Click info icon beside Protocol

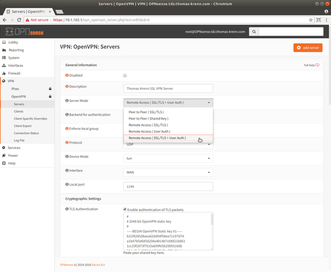[x=67, y=143]
